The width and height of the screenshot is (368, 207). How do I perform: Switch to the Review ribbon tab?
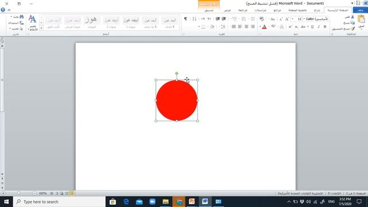243,10
